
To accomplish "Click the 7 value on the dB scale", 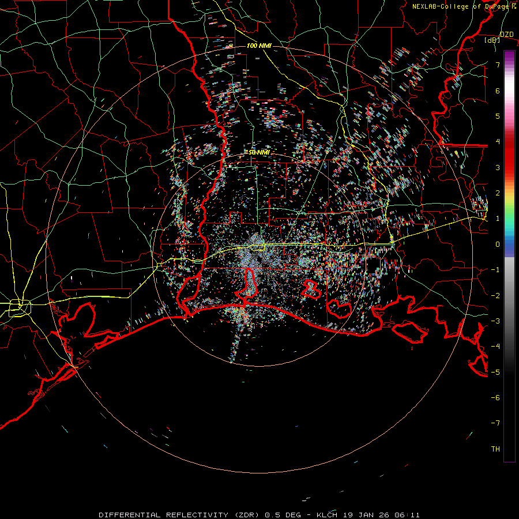I will click(x=498, y=65).
